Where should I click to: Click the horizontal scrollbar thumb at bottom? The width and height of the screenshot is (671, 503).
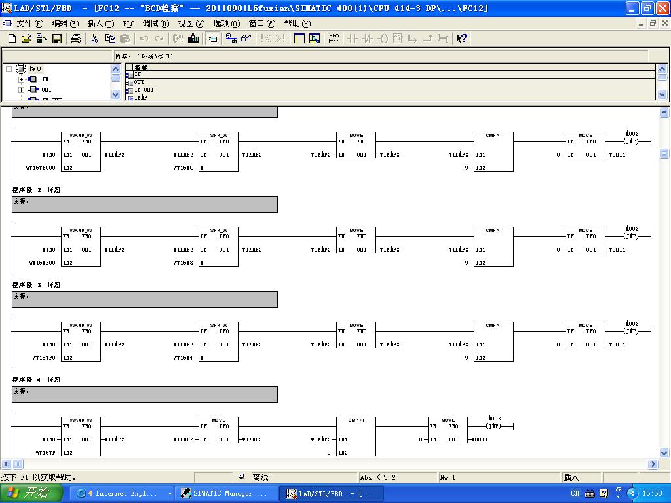(x=18, y=464)
